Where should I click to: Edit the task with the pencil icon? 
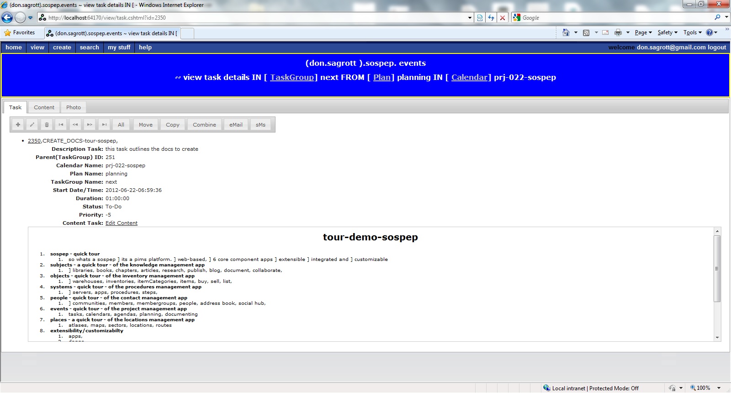point(32,124)
